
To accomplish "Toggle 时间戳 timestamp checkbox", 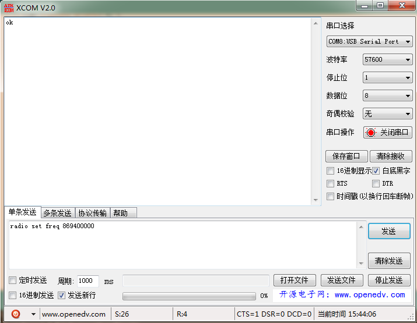I will (x=330, y=196).
